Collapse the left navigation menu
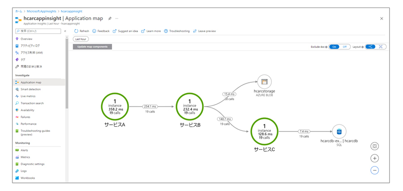The width and height of the screenshot is (403, 191). point(65,31)
